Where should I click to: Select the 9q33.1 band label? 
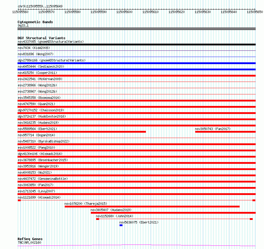pyautogui.click(x=23, y=26)
